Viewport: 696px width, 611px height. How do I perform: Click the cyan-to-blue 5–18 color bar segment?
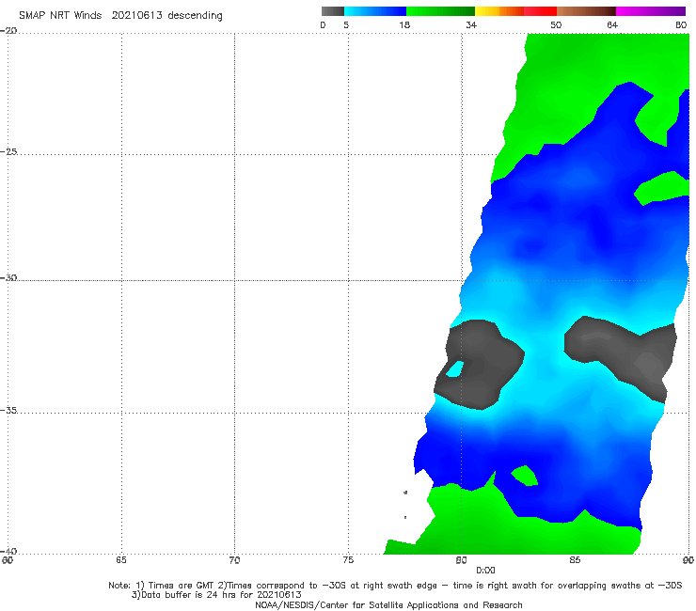375,11
